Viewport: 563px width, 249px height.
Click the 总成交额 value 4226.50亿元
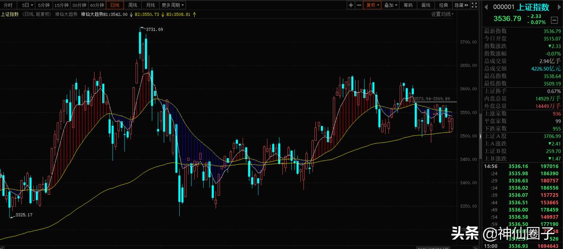[x=546, y=68]
